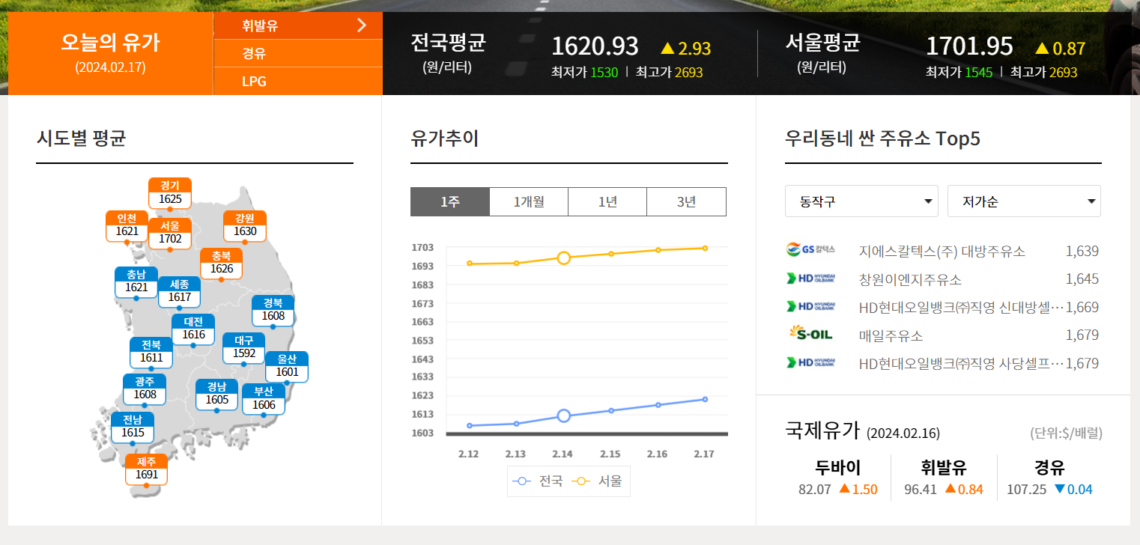Switch chart to 1년 period
The height and width of the screenshot is (545, 1140).
point(607,201)
